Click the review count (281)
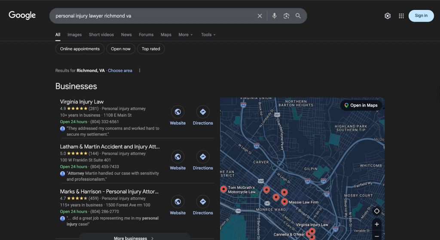This screenshot has height=240, width=440. [93, 109]
